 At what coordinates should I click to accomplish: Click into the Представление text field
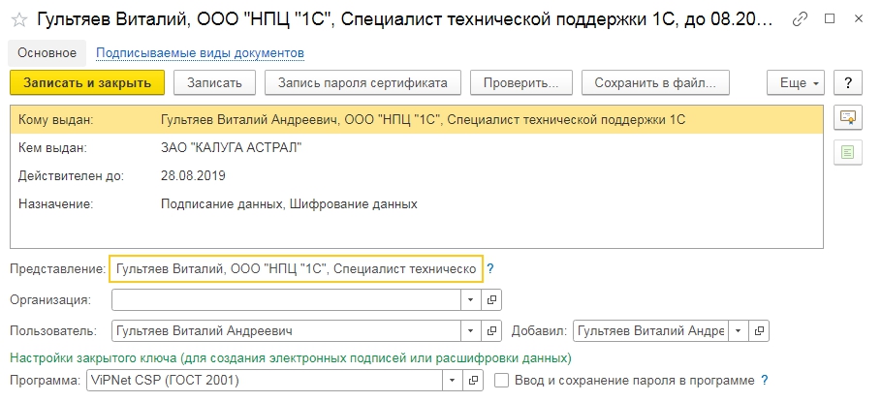pos(296,268)
